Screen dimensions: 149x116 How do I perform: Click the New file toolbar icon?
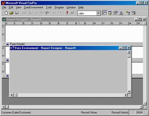click(x=6, y=13)
